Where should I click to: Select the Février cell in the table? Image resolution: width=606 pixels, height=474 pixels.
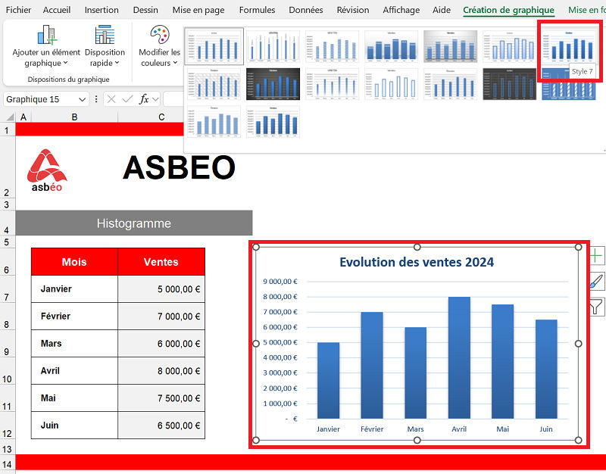[x=74, y=317]
